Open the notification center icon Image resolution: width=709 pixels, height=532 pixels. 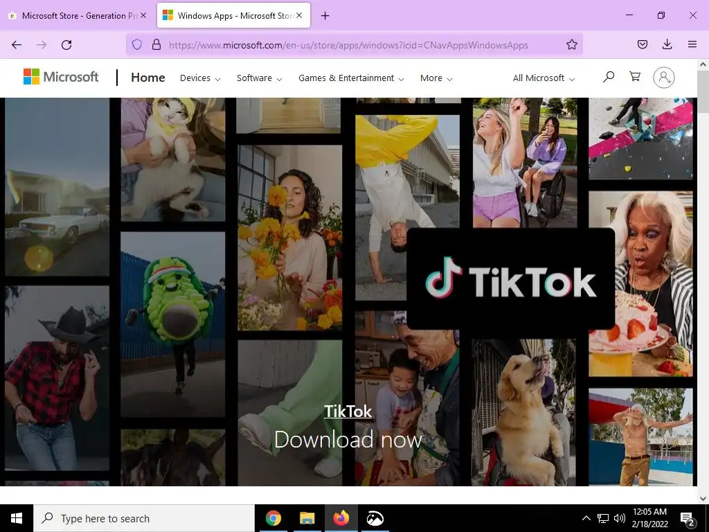tap(688, 519)
